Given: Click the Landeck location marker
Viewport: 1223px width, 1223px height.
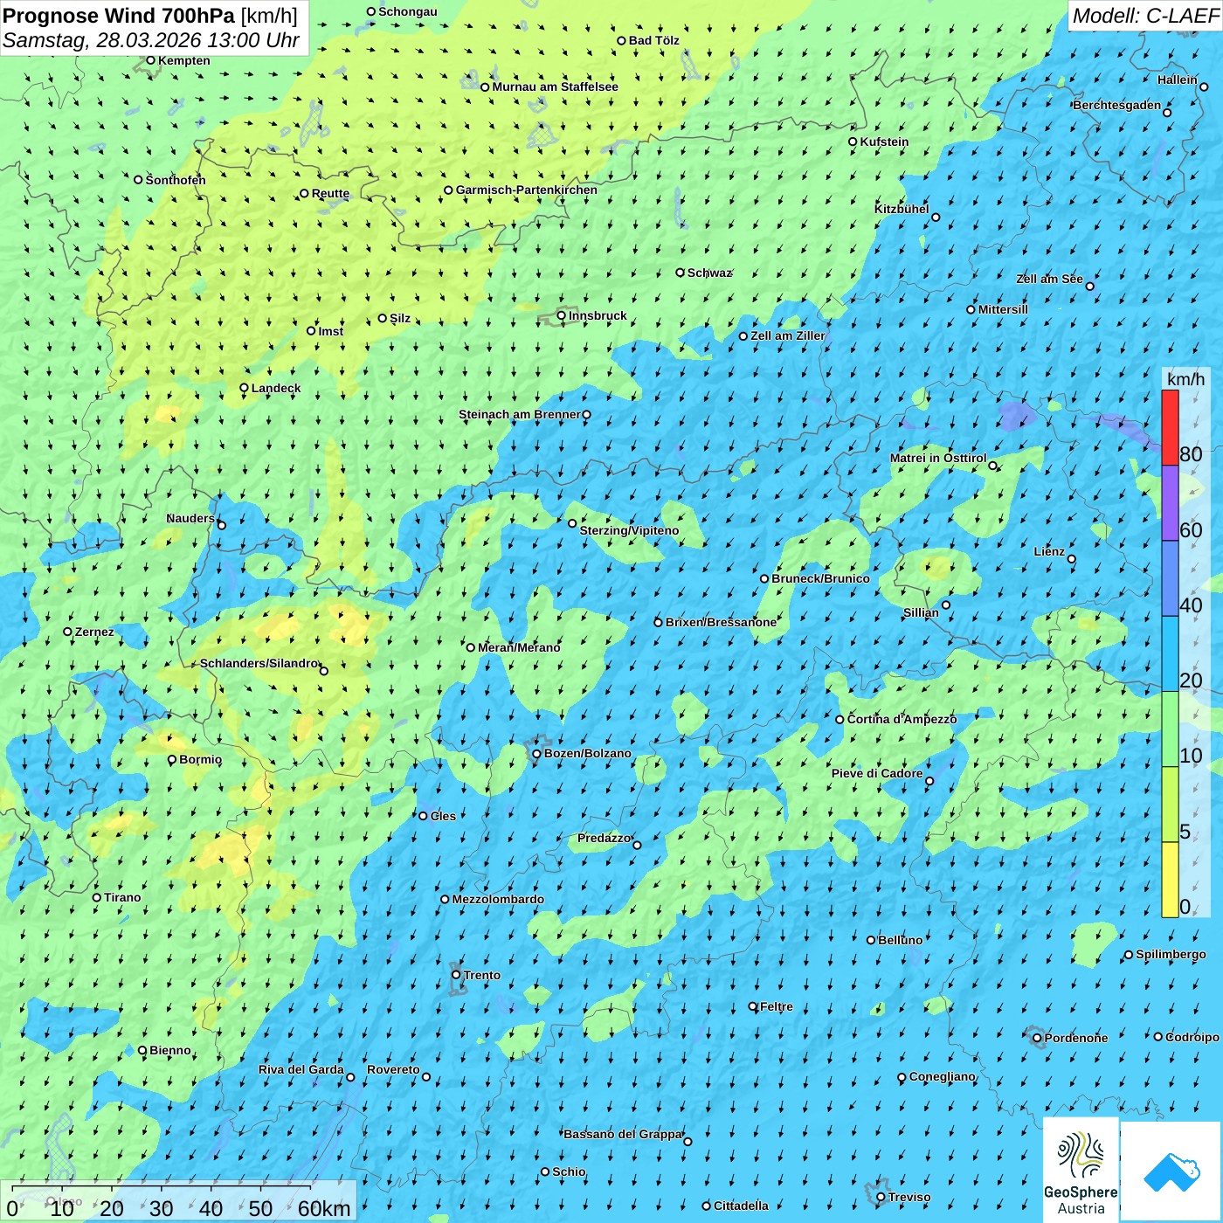Looking at the screenshot, I should tap(244, 388).
